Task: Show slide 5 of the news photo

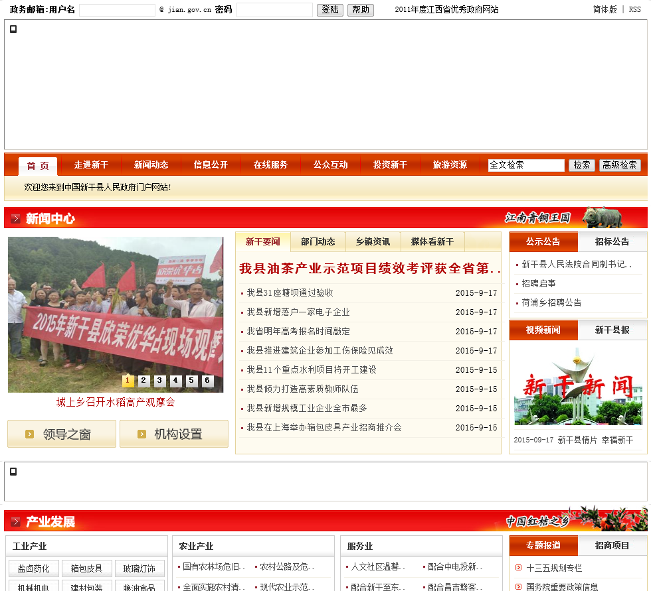Action: 191,381
